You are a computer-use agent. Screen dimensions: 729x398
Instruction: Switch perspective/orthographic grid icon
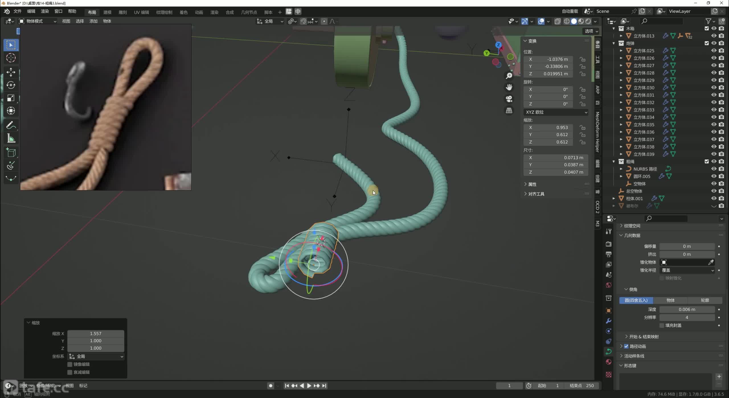[509, 110]
